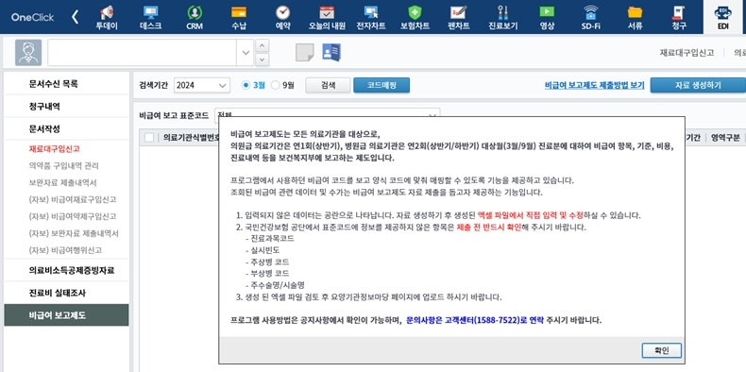Open (자보) 보완자료 제출내역서 subitem
Image resolution: width=746 pixels, height=372 pixels.
(x=74, y=233)
